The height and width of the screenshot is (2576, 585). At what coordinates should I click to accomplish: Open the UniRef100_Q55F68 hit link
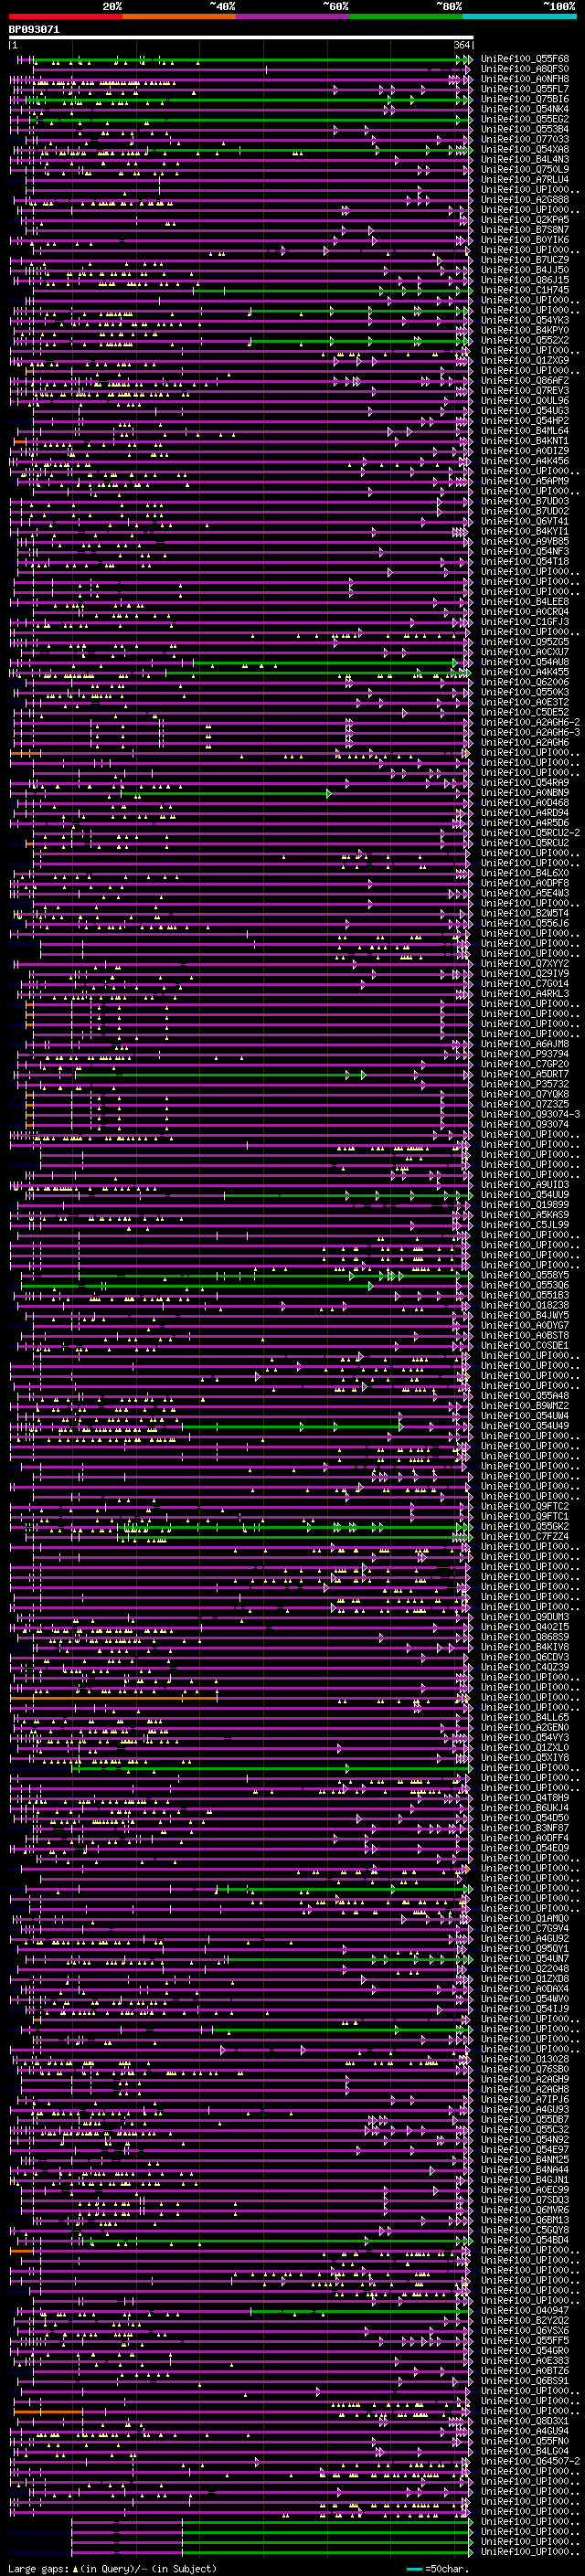click(x=524, y=59)
